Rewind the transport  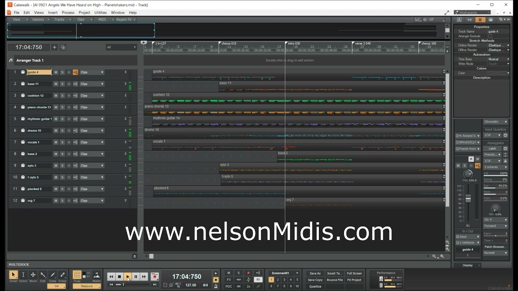point(111,277)
